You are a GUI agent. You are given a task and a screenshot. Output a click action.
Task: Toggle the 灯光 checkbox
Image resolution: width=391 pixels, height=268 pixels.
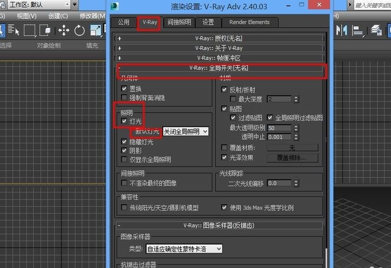(124, 121)
